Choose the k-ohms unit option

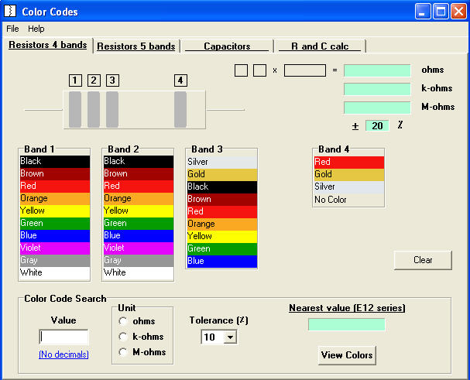122,337
